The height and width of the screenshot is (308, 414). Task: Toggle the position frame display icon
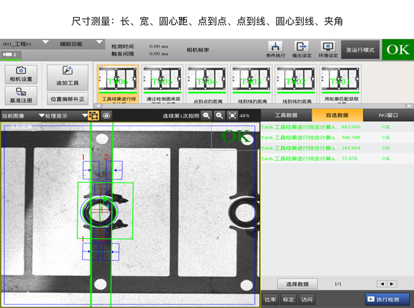(x=93, y=115)
